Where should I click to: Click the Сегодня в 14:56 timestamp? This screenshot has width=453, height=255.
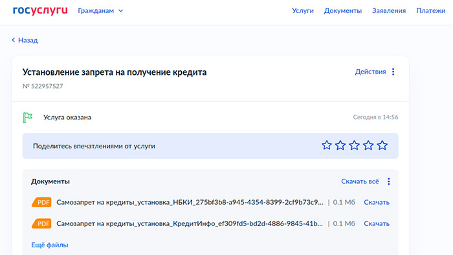point(375,117)
